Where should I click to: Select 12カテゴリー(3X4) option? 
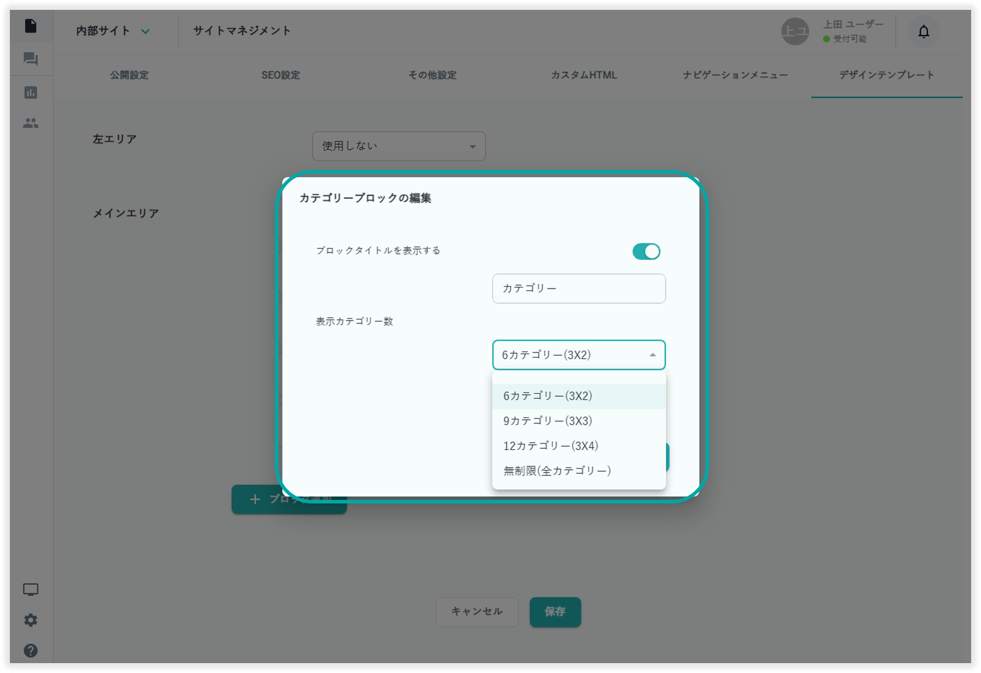(550, 446)
